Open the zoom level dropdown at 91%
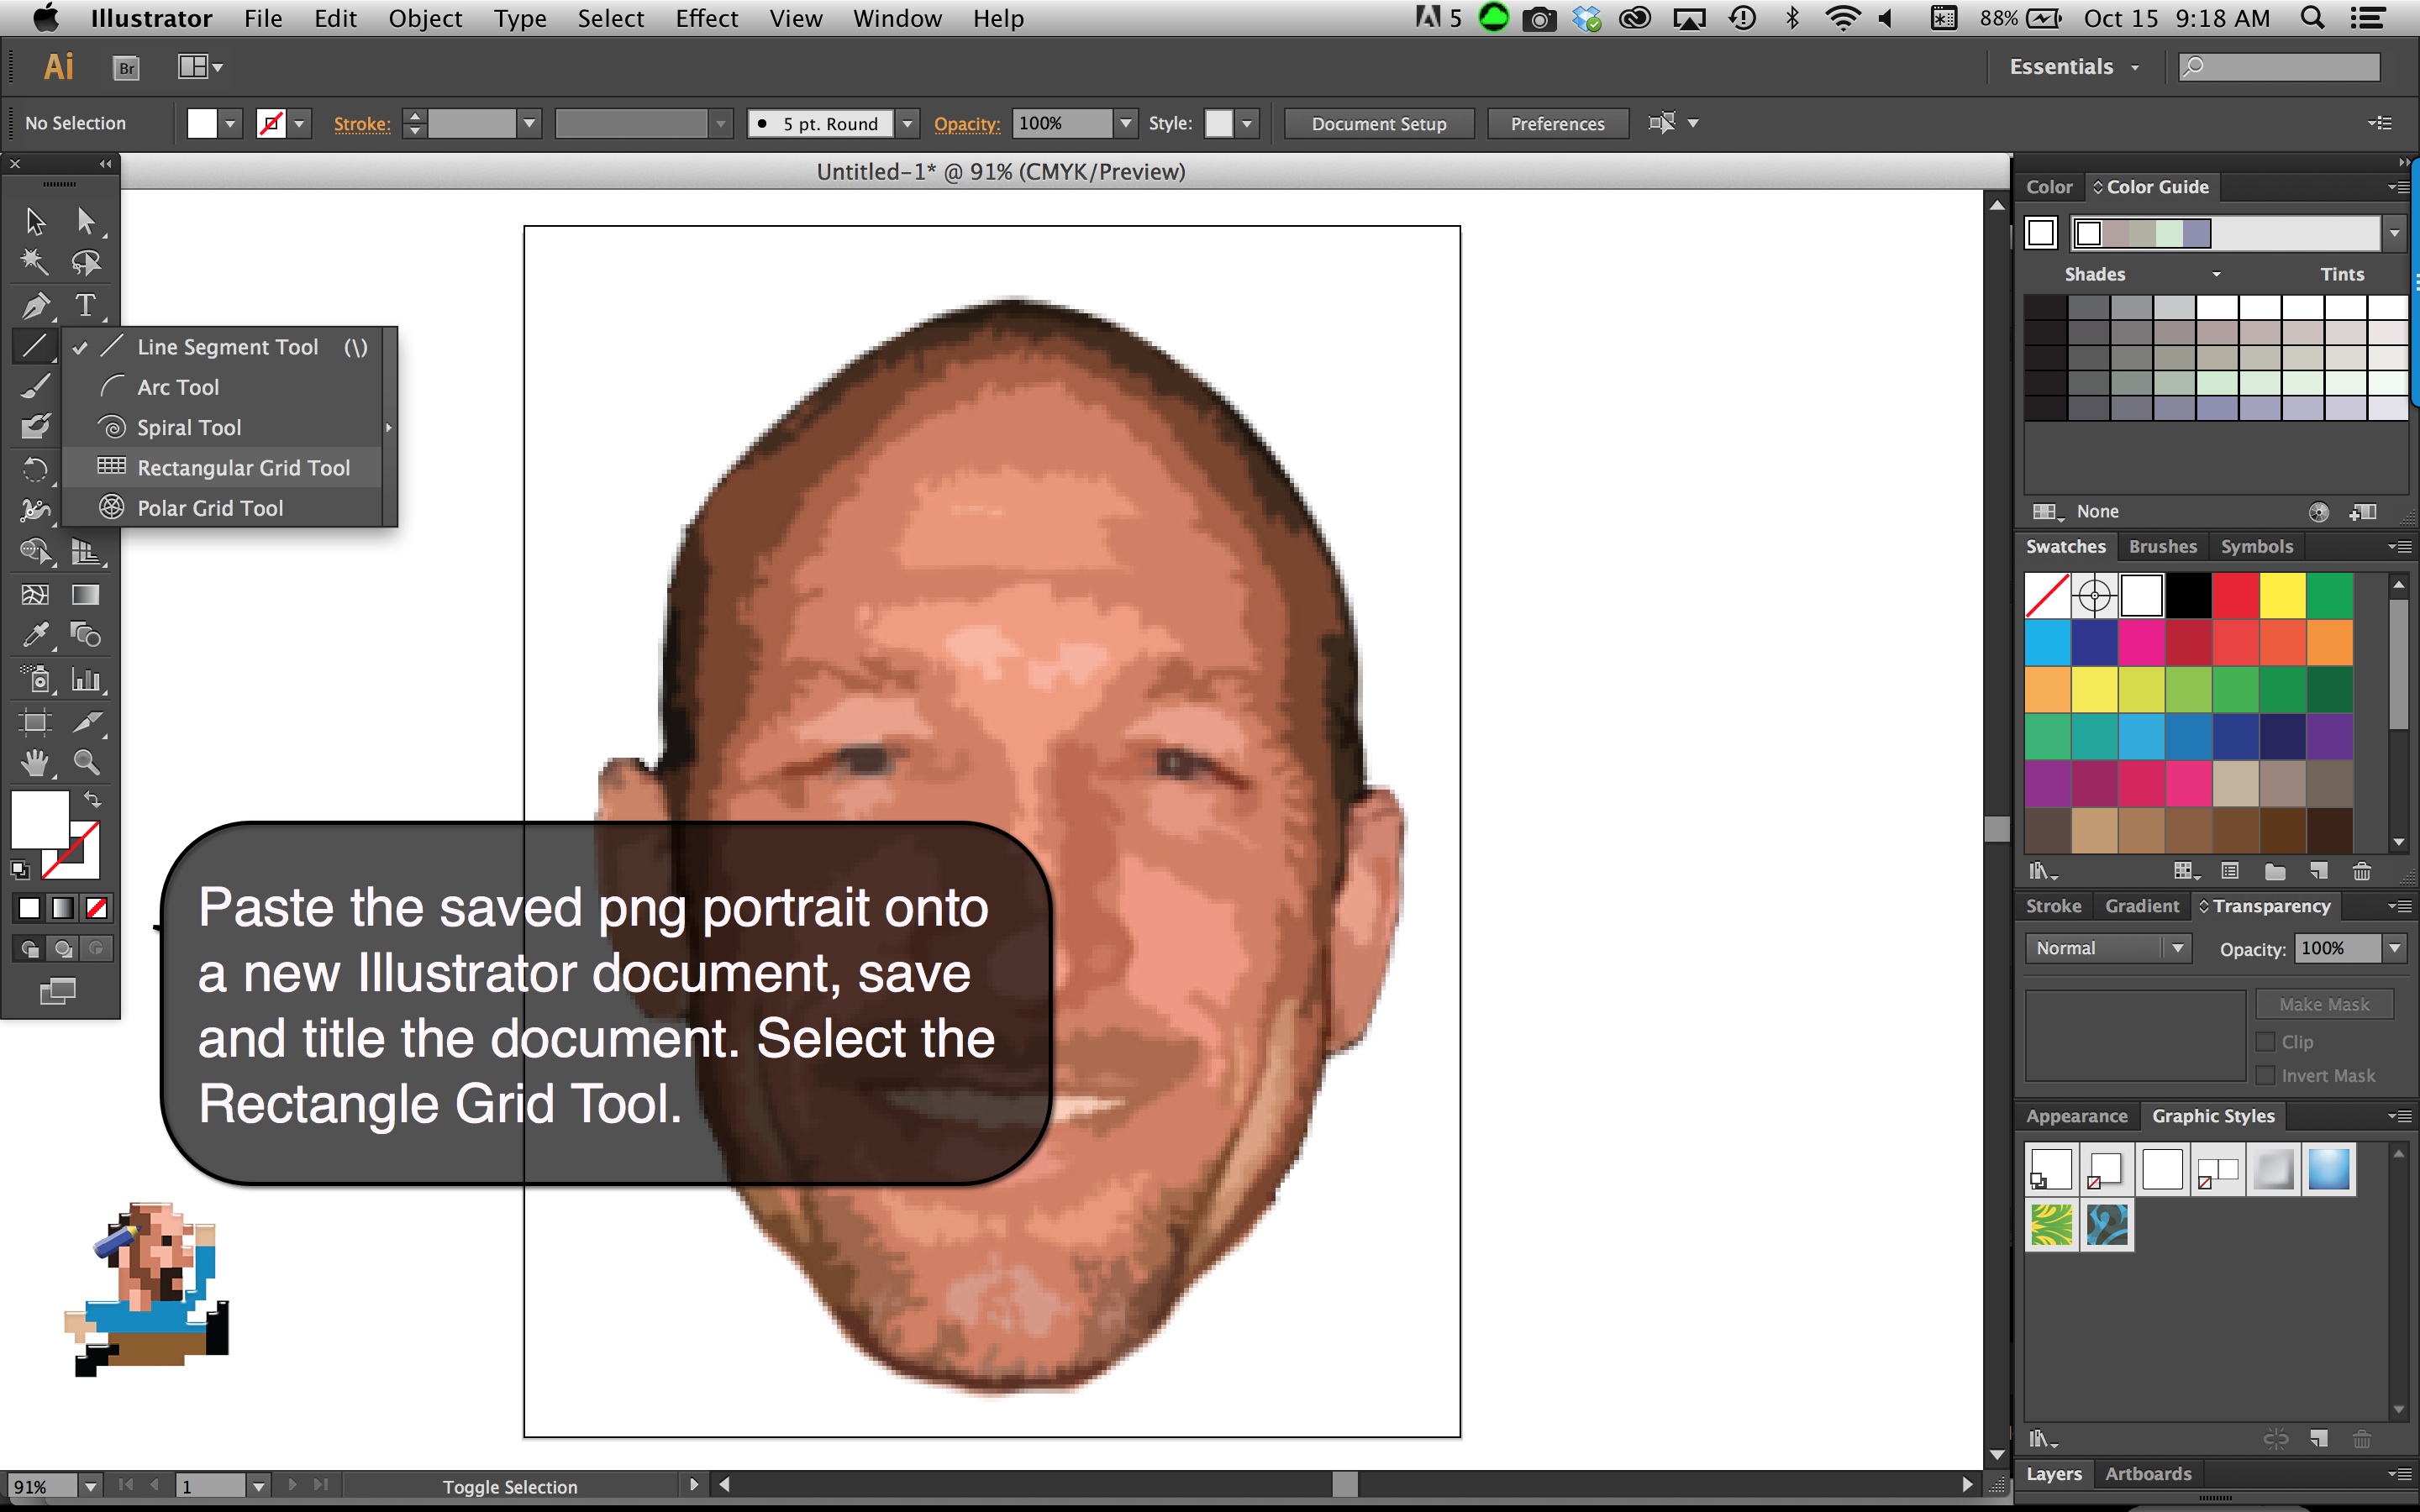 (90, 1486)
